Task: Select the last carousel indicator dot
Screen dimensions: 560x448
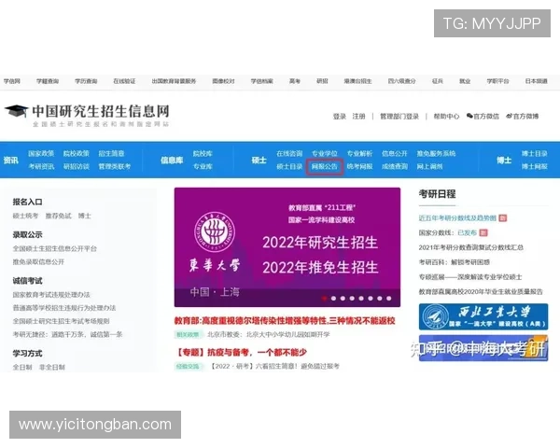Action: coord(389,299)
